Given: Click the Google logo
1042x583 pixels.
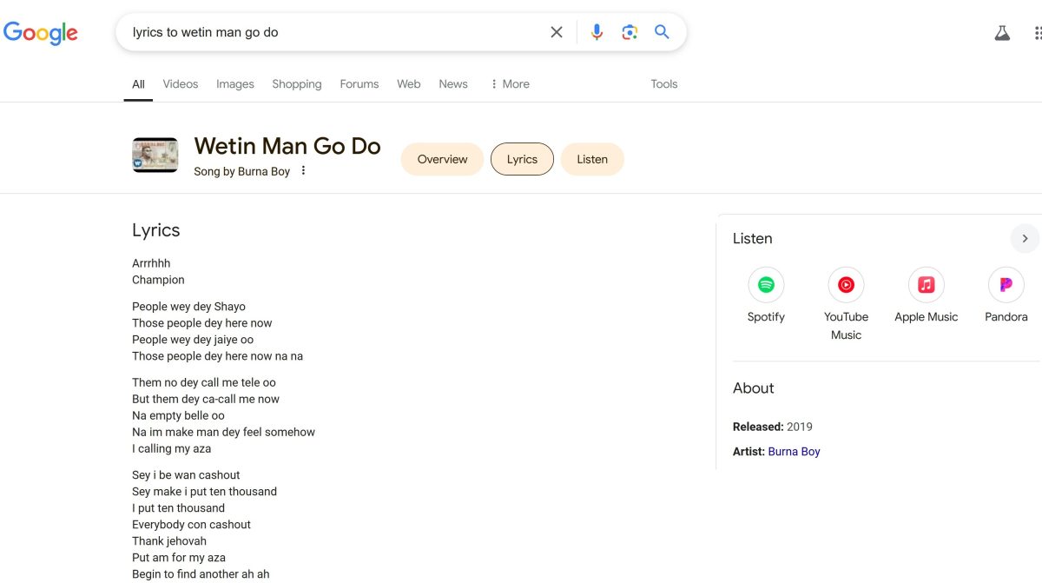Looking at the screenshot, I should (x=41, y=33).
